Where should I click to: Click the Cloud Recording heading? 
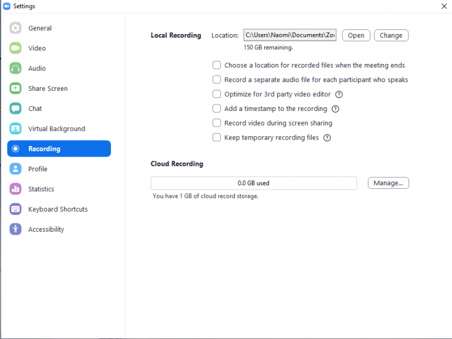[177, 164]
